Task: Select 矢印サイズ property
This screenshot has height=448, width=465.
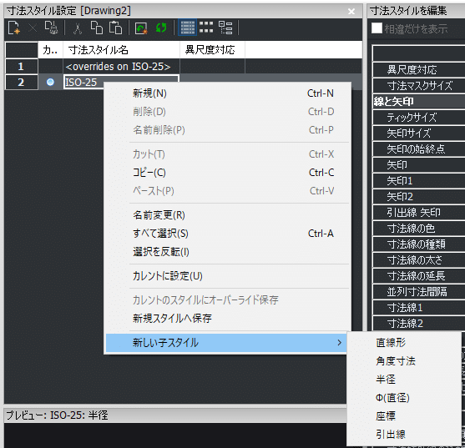Action: tap(419, 133)
